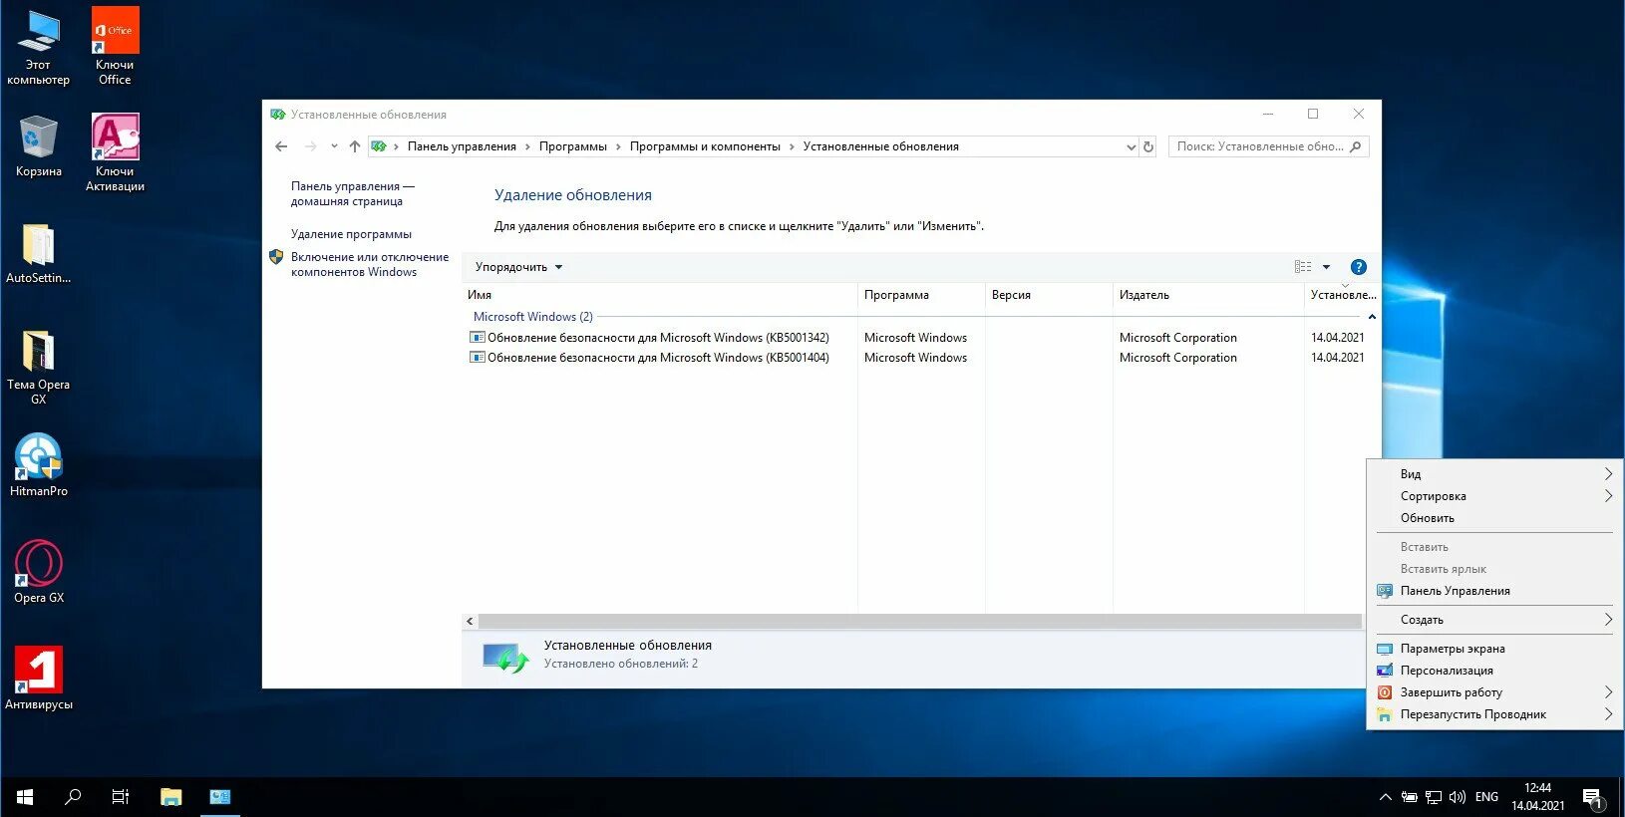Expand the Сортировка submenu
Image resolution: width=1625 pixels, height=817 pixels.
click(1493, 496)
